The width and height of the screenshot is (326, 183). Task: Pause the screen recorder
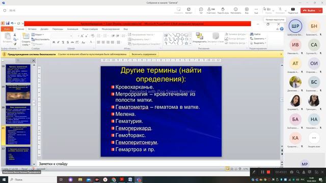(262, 172)
